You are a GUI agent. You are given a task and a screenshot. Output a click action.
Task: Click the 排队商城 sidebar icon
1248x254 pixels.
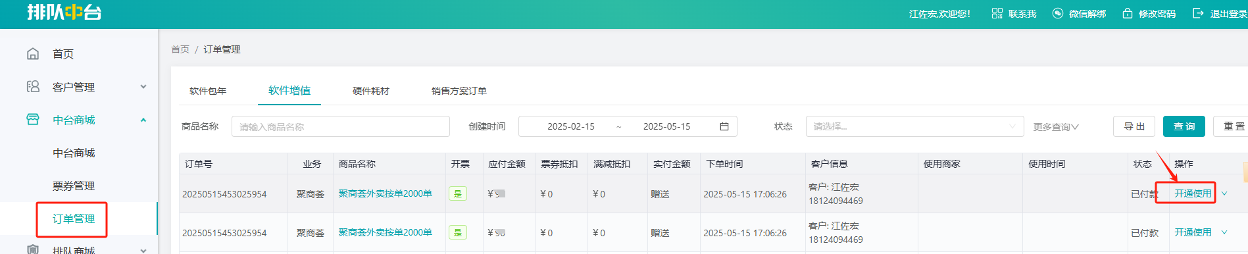point(33,249)
